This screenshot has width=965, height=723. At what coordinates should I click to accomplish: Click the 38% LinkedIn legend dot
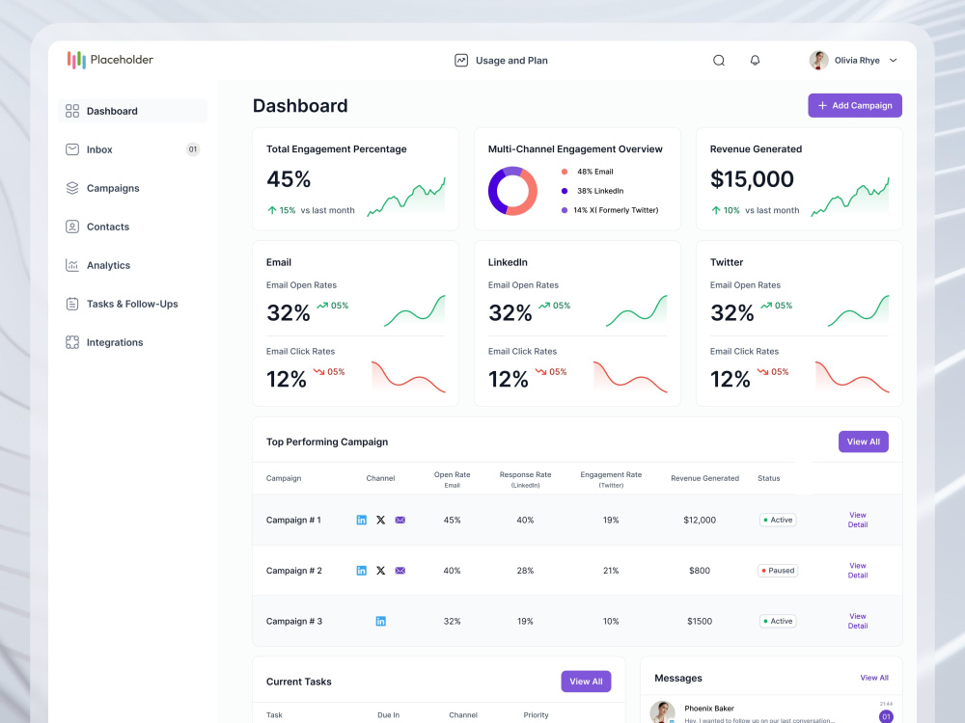tap(565, 191)
